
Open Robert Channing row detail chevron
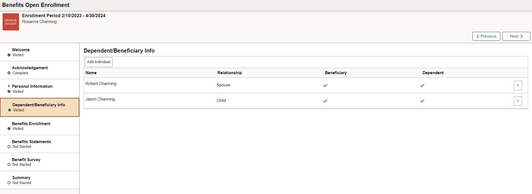(518, 86)
